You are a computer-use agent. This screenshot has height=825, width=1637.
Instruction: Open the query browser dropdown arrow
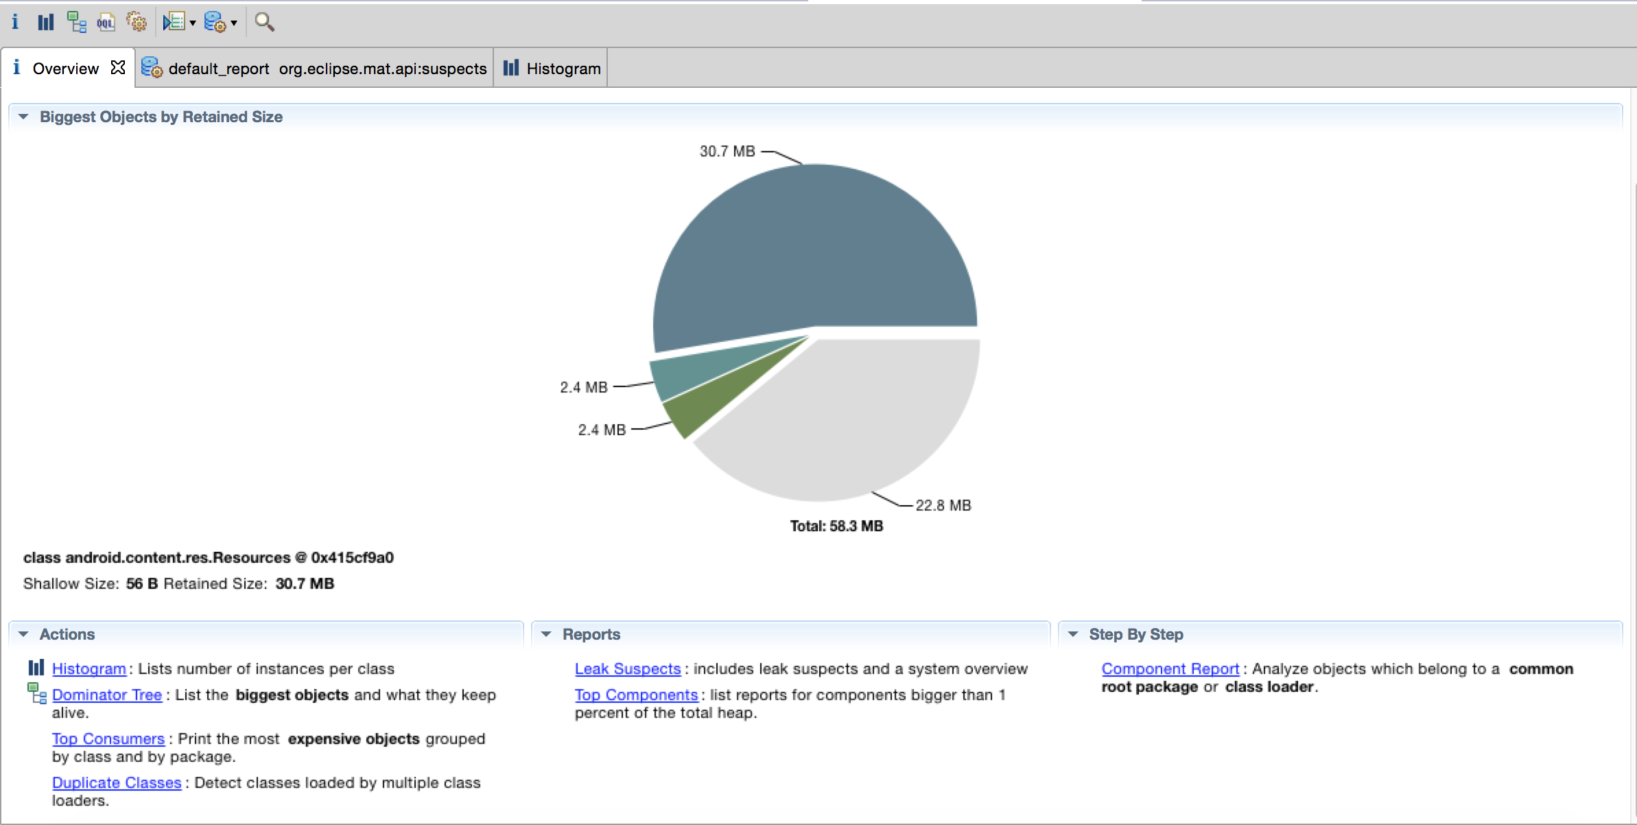193,23
